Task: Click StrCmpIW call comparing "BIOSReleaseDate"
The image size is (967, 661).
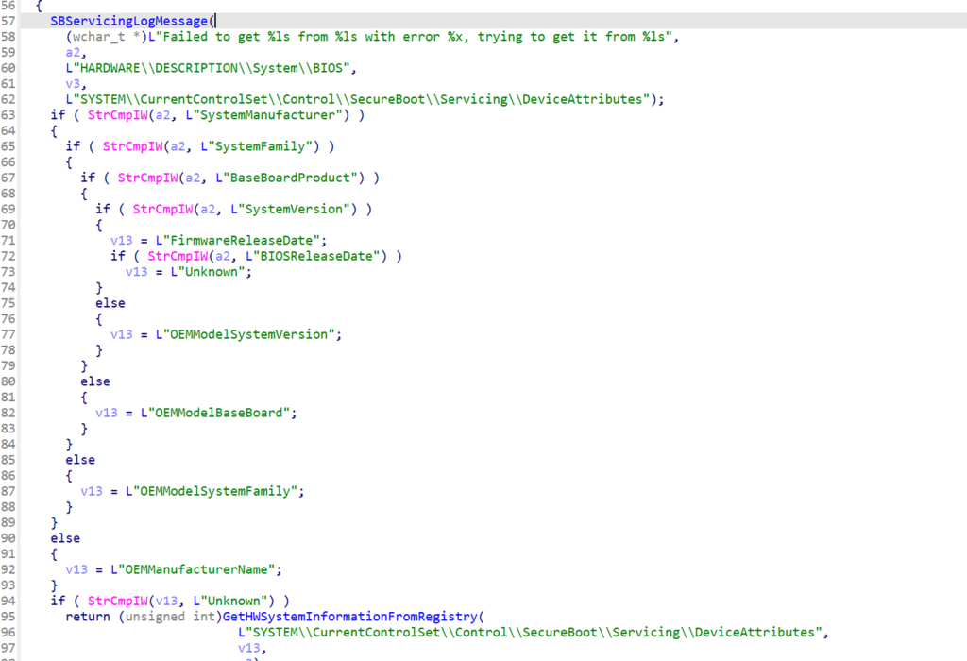Action: 177,256
